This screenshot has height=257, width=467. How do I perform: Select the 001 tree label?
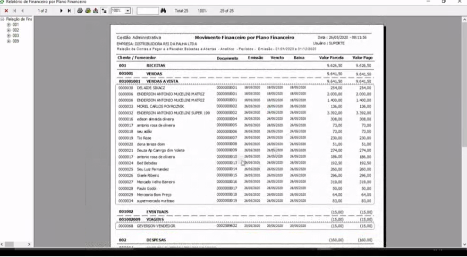point(16,25)
